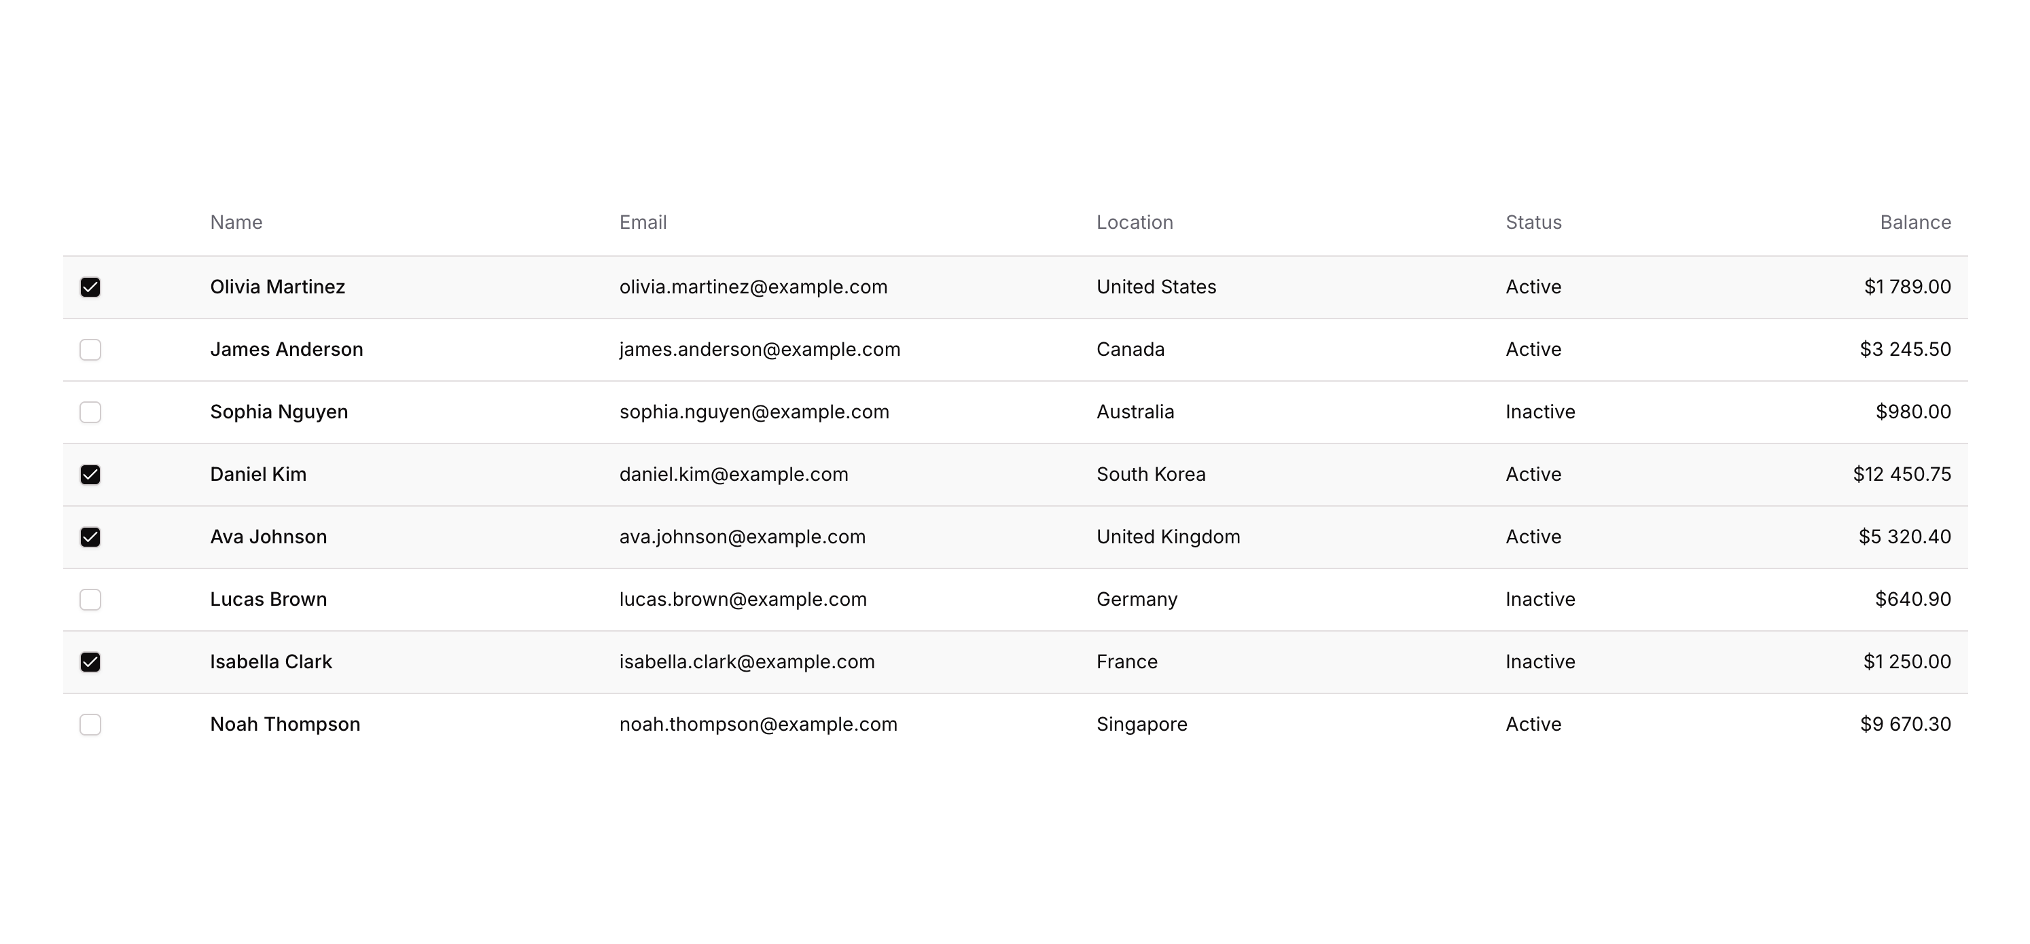Click the Email column header

(643, 222)
